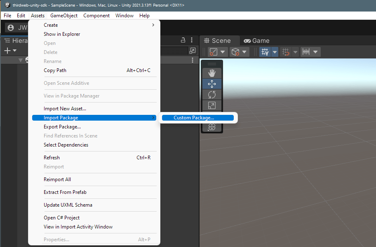Open the GameObject menu
The width and height of the screenshot is (376, 247).
[x=64, y=15]
